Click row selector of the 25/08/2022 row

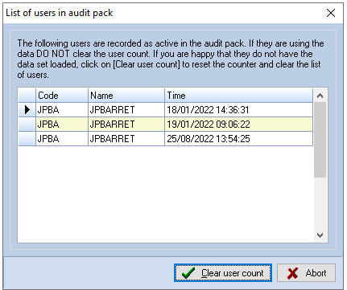coord(27,139)
